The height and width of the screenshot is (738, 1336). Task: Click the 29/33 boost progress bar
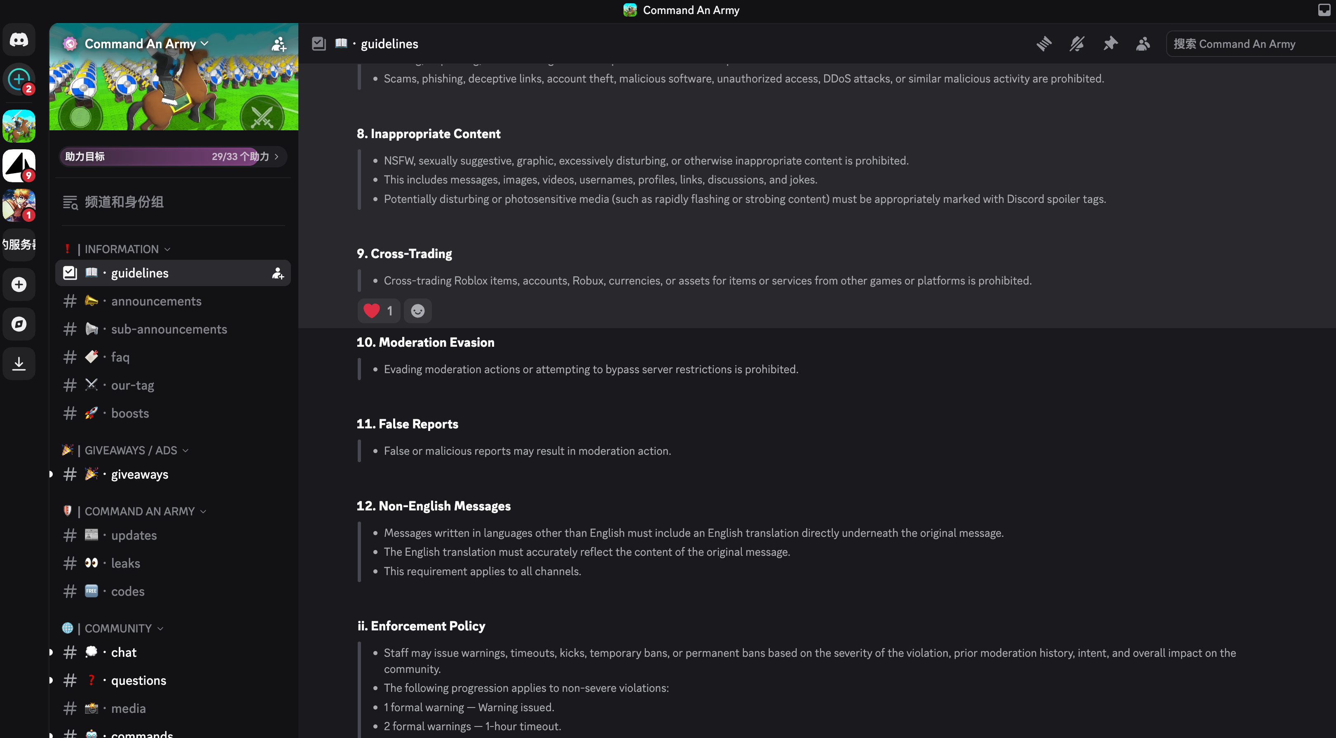[173, 156]
